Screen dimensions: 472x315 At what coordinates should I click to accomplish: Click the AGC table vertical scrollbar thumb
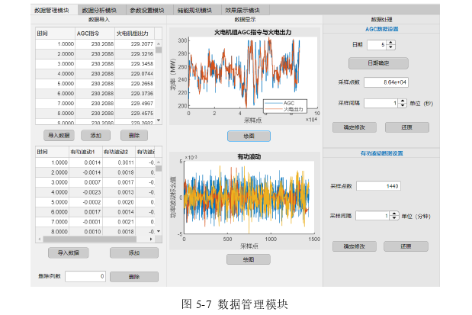[x=159, y=50]
